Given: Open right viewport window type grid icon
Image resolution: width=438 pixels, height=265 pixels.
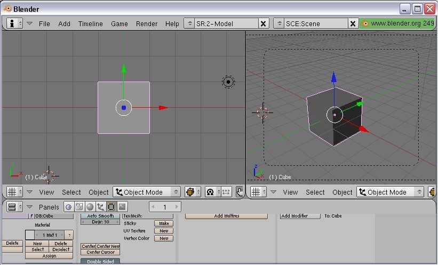Looking at the screenshot, I should pyautogui.click(x=258, y=192).
